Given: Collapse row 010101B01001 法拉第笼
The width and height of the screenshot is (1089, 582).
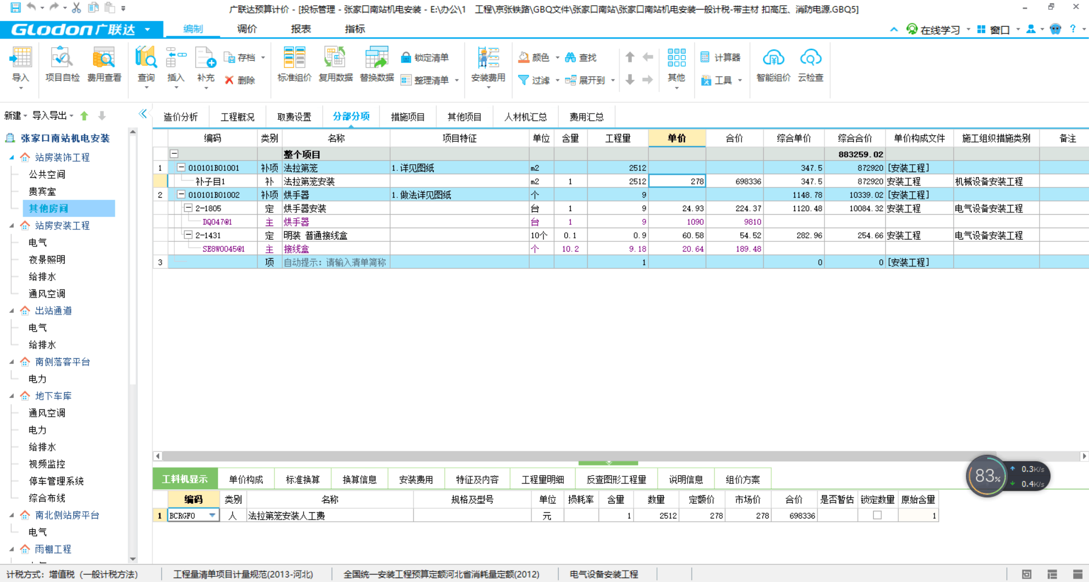Looking at the screenshot, I should [181, 168].
